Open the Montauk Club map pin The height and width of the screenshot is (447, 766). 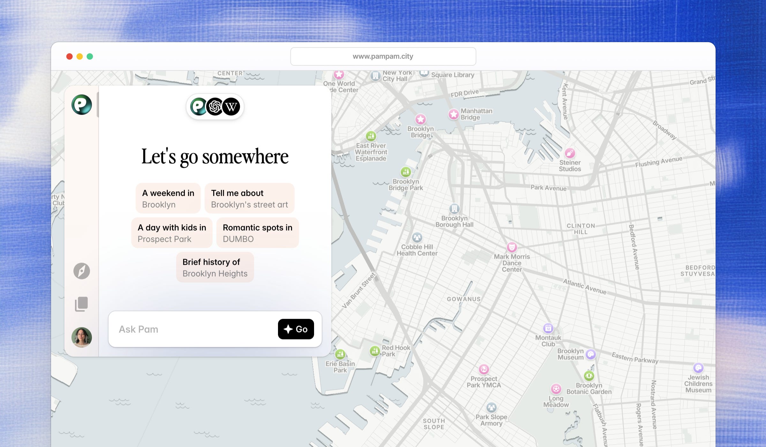[x=548, y=328]
